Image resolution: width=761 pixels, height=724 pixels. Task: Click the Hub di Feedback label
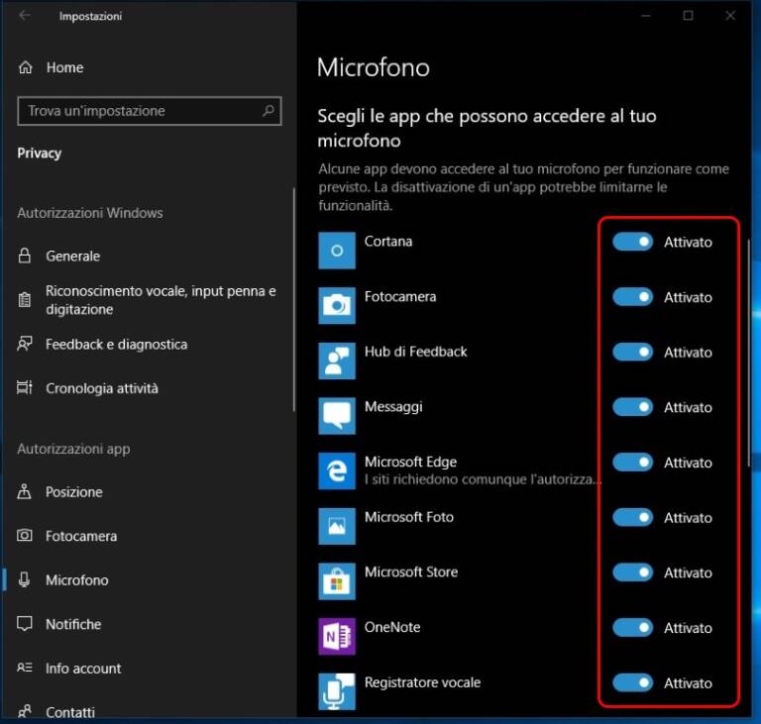coord(415,352)
